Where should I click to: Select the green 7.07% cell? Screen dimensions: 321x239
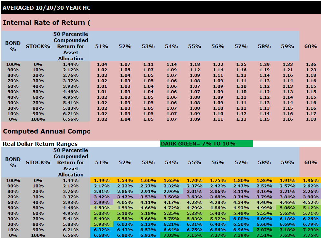pyautogui.click(x=265, y=230)
